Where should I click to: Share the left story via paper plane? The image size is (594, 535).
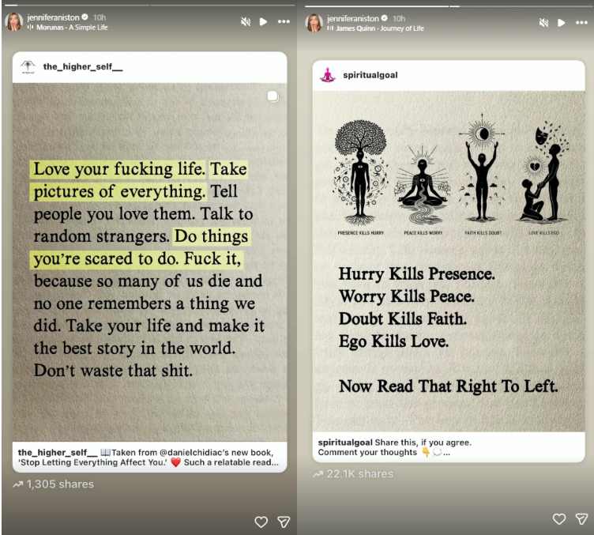pyautogui.click(x=284, y=522)
